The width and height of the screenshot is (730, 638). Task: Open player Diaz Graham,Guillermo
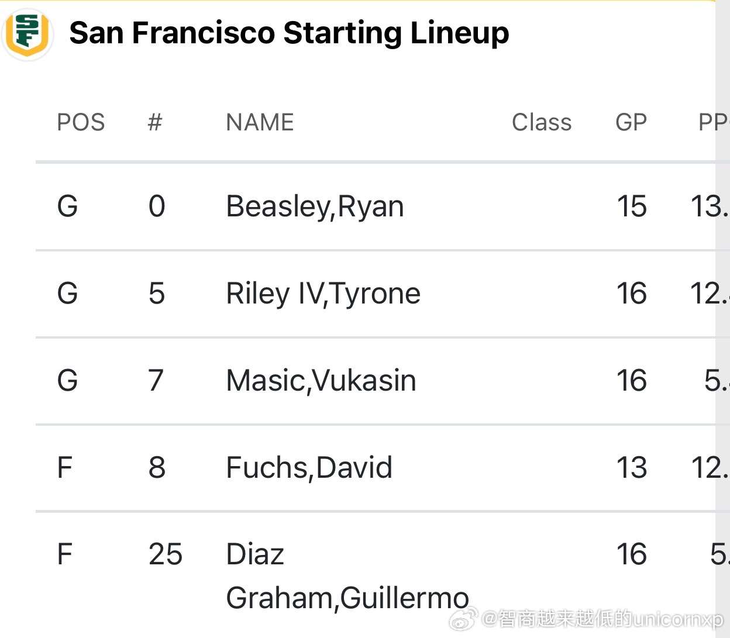(x=347, y=576)
